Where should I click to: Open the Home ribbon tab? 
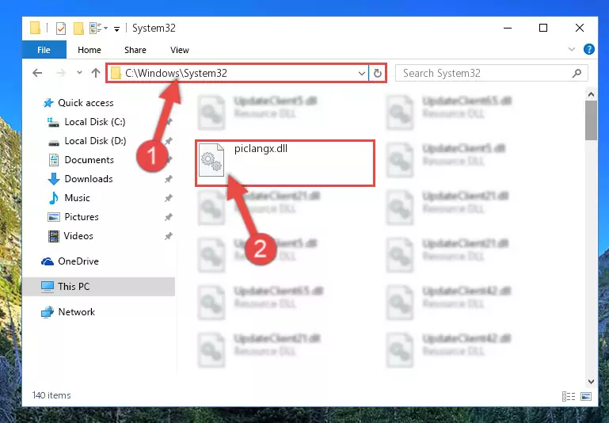(89, 50)
